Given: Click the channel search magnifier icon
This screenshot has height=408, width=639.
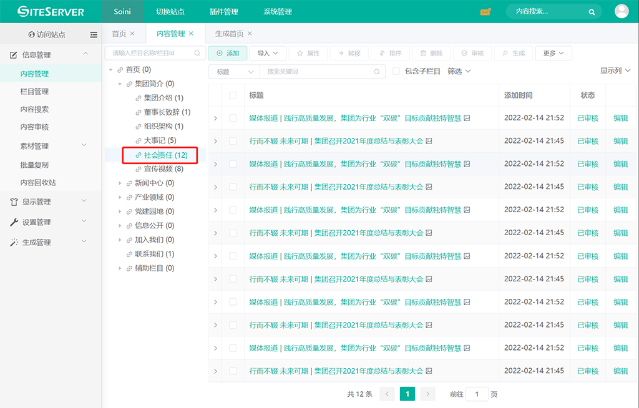Looking at the screenshot, I should pos(197,54).
